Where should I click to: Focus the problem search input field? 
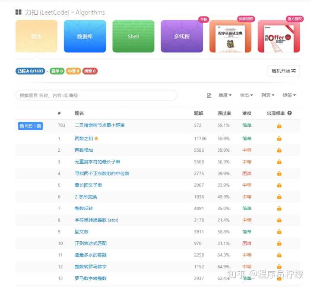pyautogui.click(x=96, y=95)
